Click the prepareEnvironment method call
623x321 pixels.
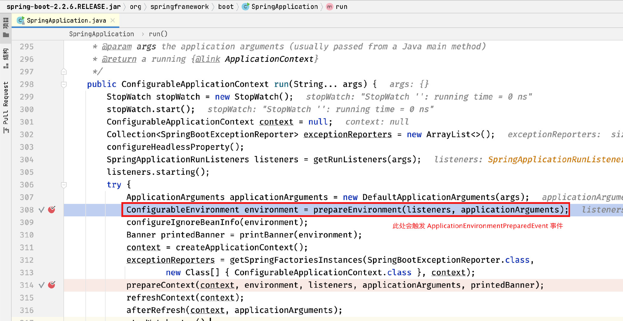(x=357, y=210)
